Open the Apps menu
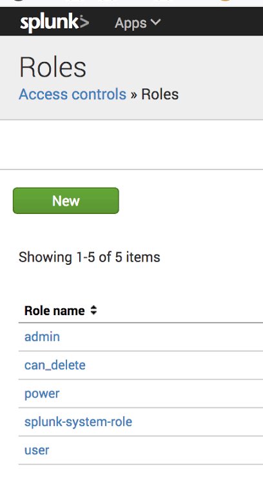This screenshot has height=484, width=263. coord(137,23)
